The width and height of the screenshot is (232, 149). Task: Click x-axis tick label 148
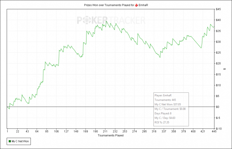76,131
